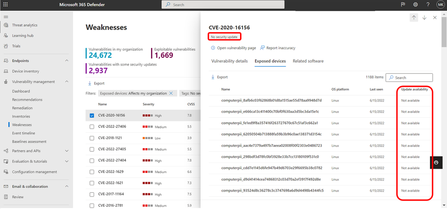The height and width of the screenshot is (209, 447).
Task: Check the CVE-2016-2781 checkbox
Action: click(92, 205)
